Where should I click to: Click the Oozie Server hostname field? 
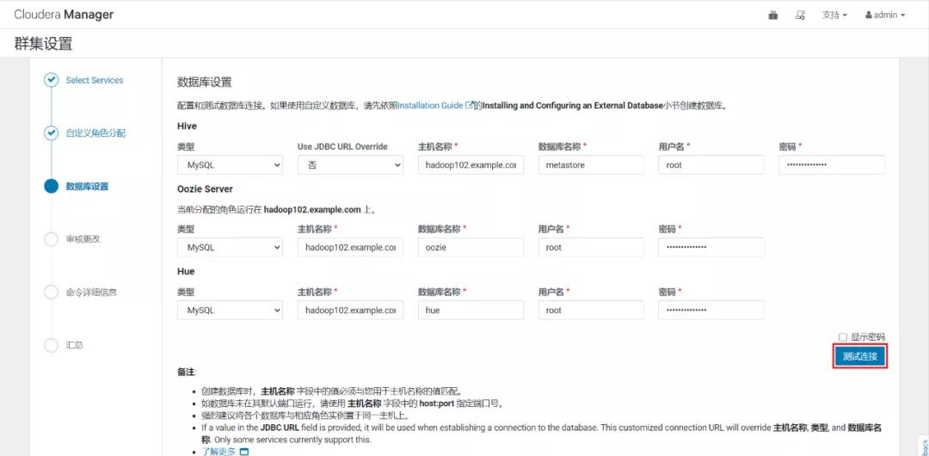(350, 247)
